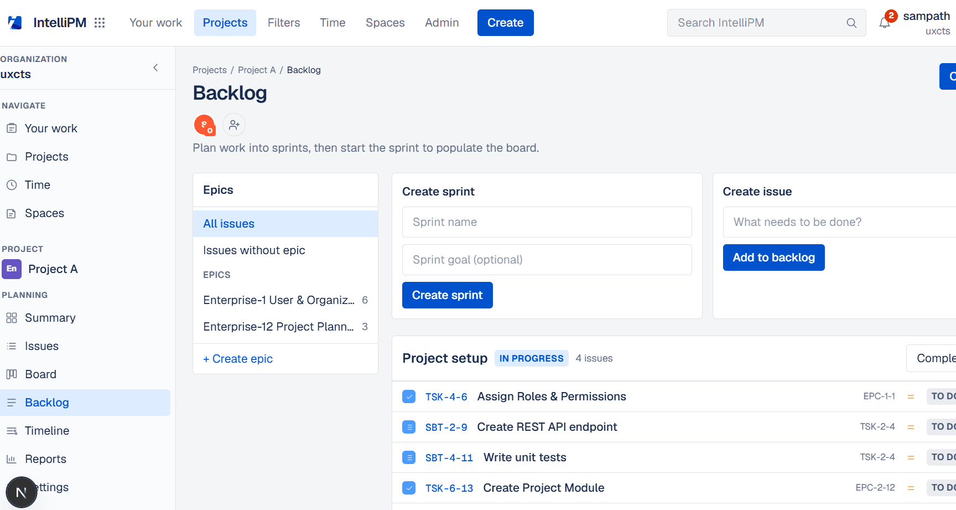This screenshot has width=956, height=510.
Task: Open status dropdown on Create Project Module row
Action: 942,488
